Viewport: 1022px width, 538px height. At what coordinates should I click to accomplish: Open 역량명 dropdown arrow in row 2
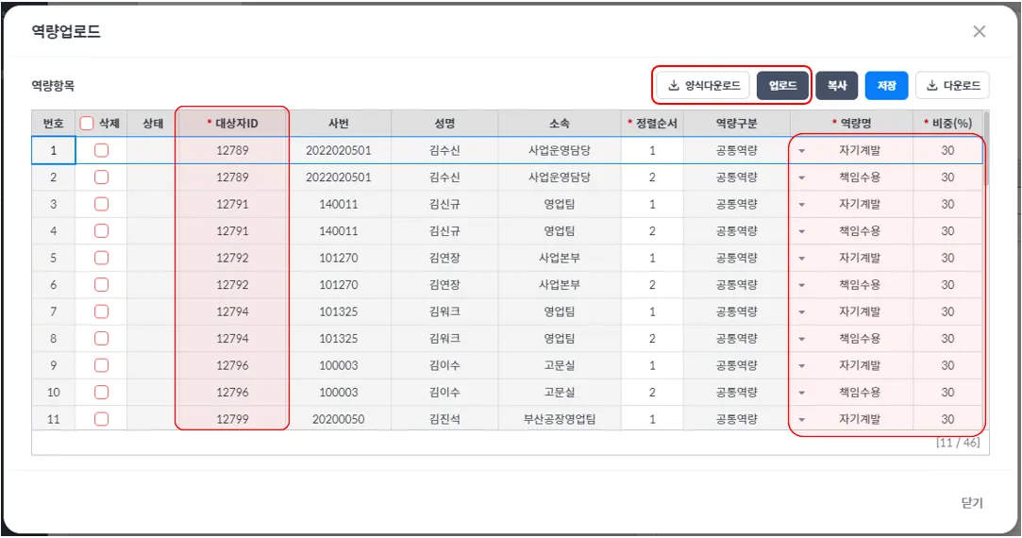[x=802, y=177]
